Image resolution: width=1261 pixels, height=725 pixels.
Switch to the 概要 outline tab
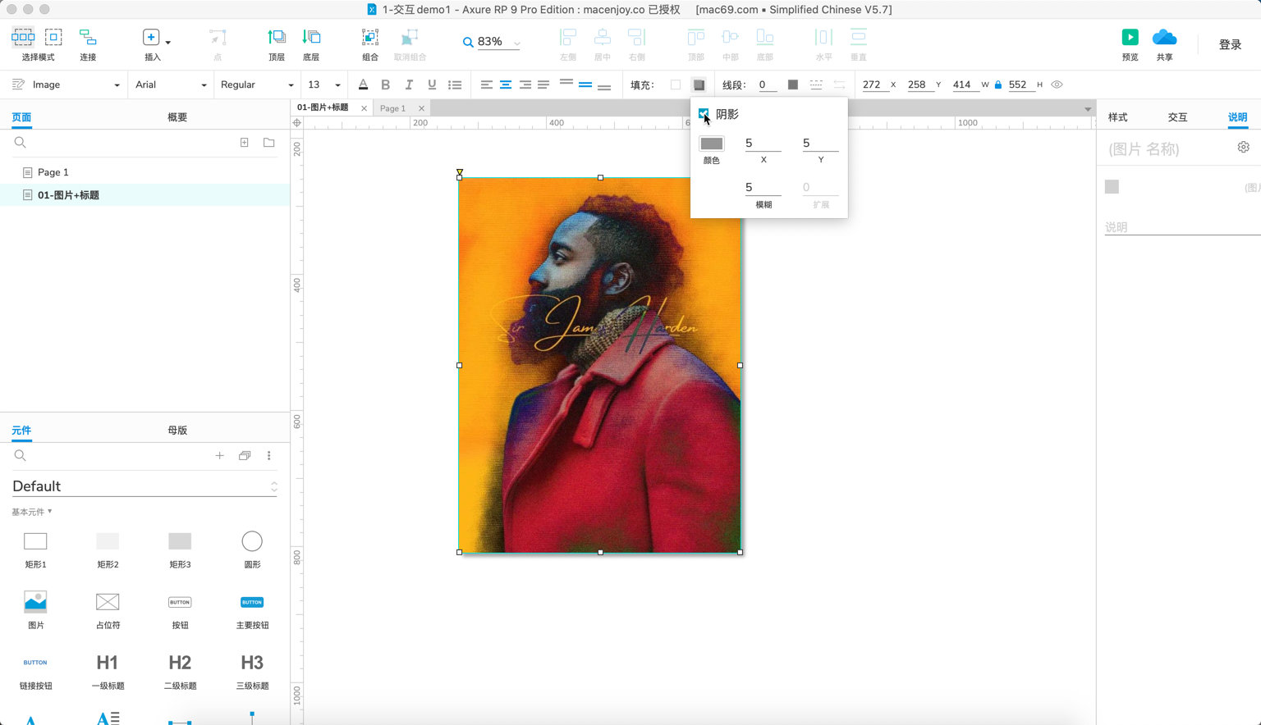click(177, 117)
